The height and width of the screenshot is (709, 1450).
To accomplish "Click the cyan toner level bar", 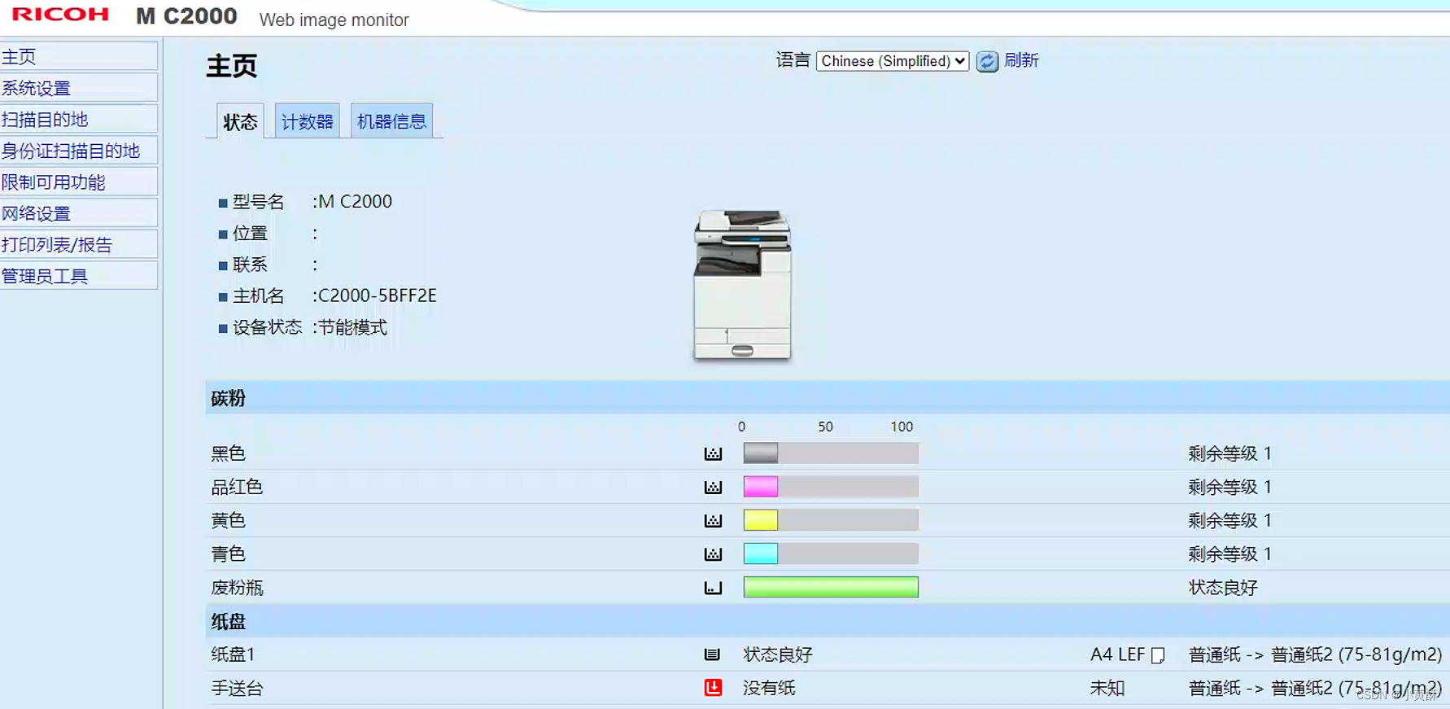I will coord(831,554).
